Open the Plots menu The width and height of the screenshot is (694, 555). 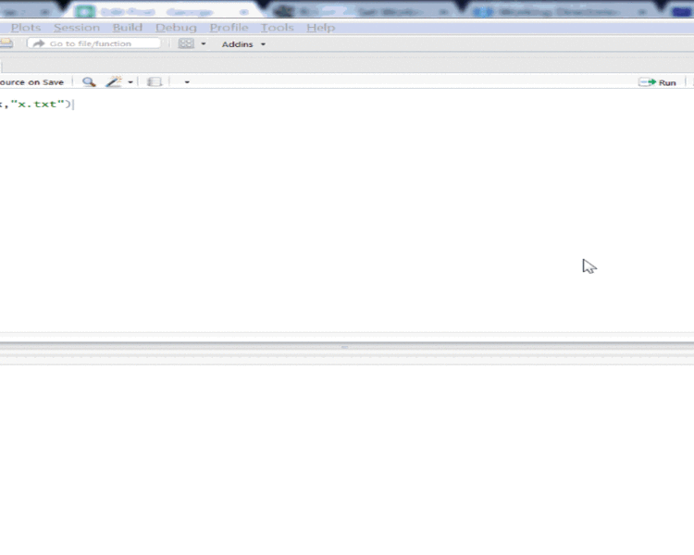26,28
